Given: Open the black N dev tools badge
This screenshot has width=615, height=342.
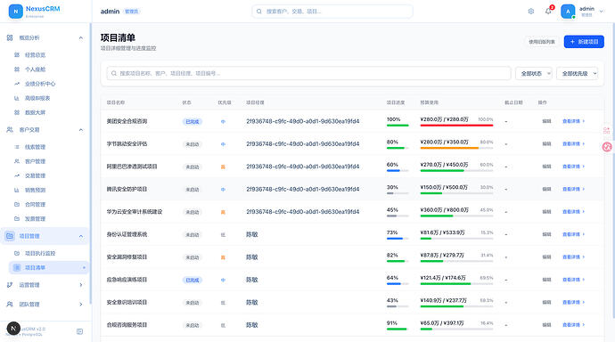Looking at the screenshot, I should tap(13, 329).
